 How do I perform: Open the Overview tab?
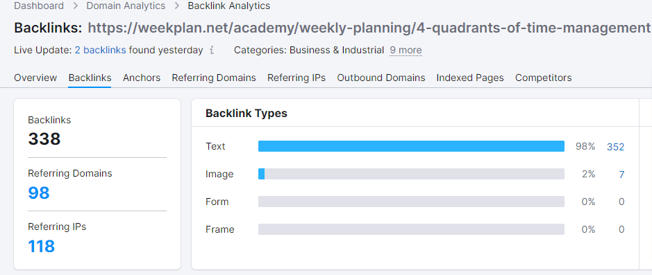tap(35, 78)
